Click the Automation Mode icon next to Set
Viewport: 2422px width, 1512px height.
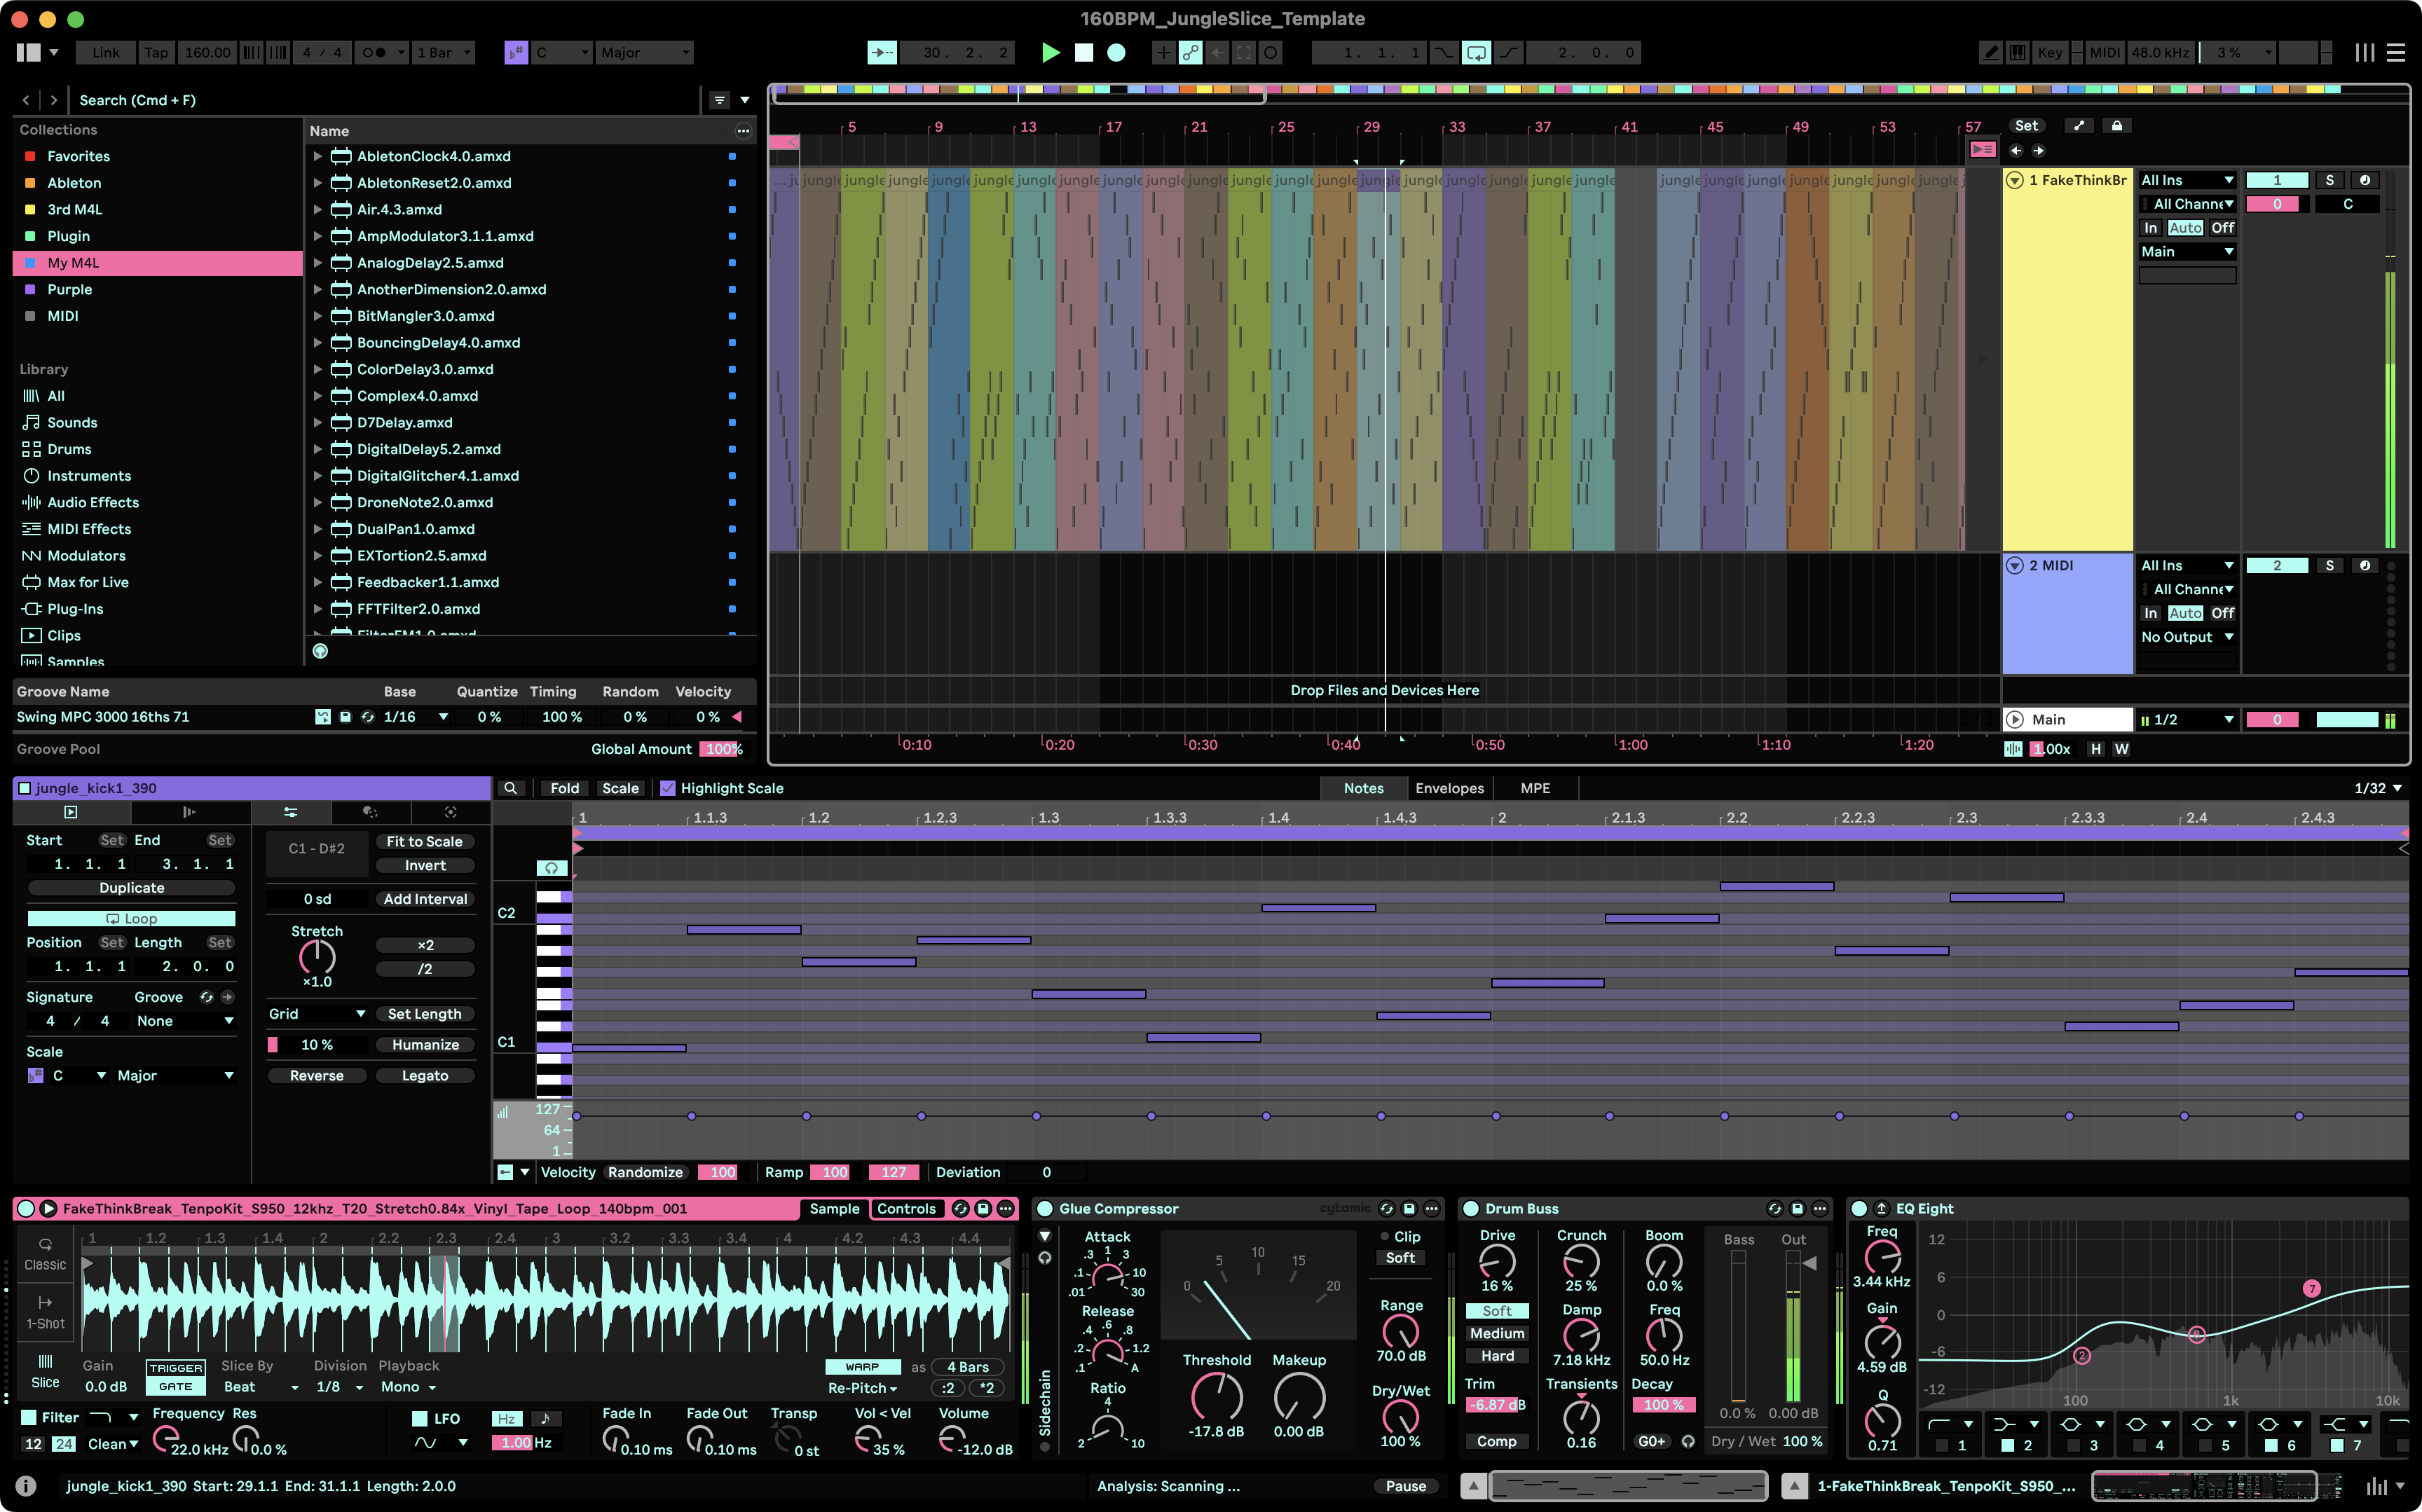(2079, 126)
